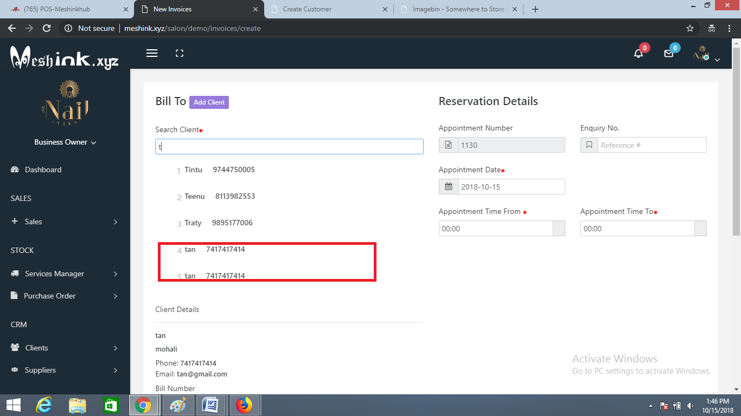Select the New Invoices browser tab
Screen dimensions: 741x416
pyautogui.click(x=198, y=9)
